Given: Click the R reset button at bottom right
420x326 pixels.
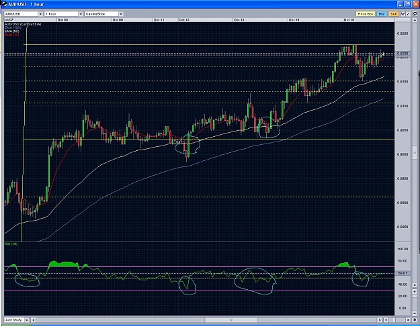Looking at the screenshot, I should 415,320.
